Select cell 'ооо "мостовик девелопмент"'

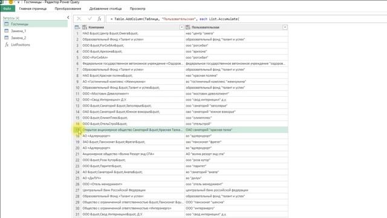coord(236,94)
